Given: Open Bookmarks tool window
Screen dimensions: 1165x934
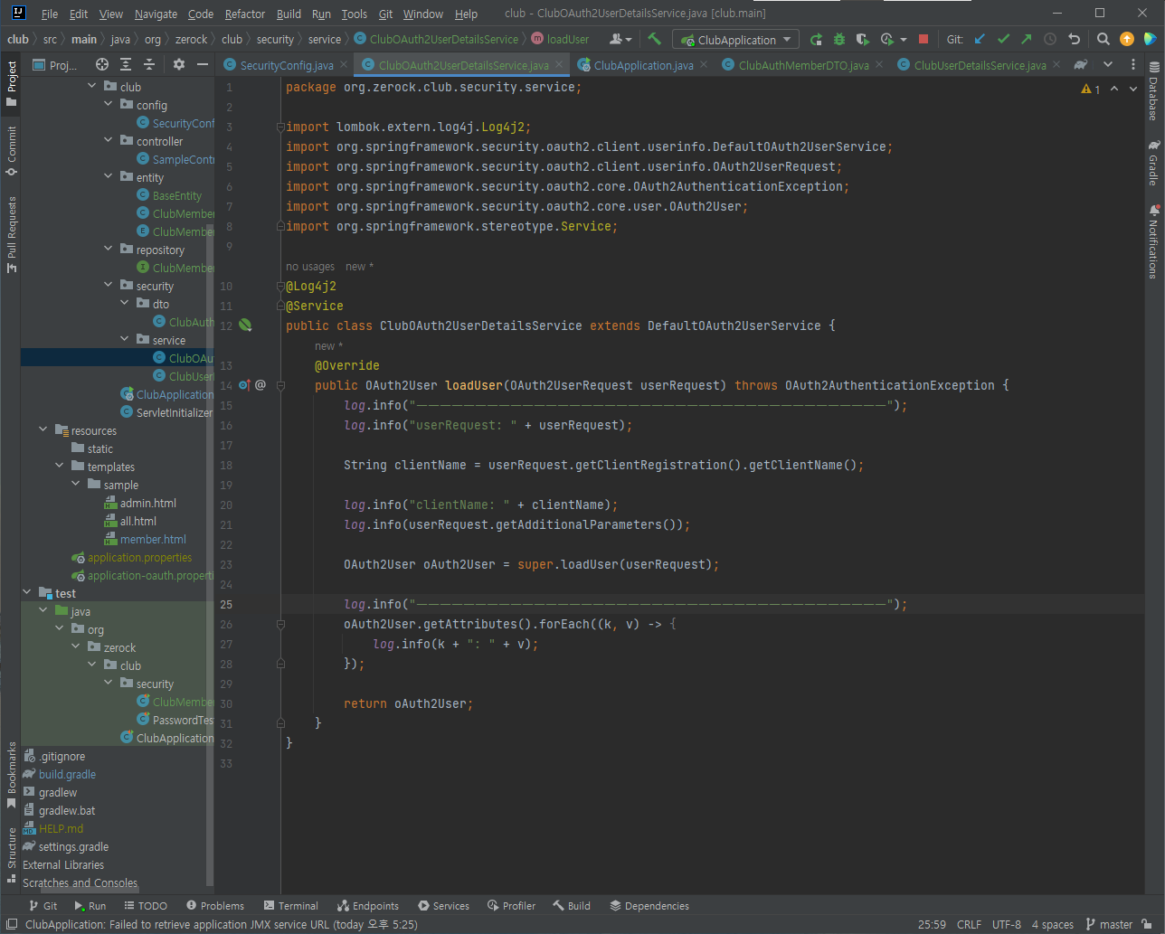Looking at the screenshot, I should click(x=12, y=776).
